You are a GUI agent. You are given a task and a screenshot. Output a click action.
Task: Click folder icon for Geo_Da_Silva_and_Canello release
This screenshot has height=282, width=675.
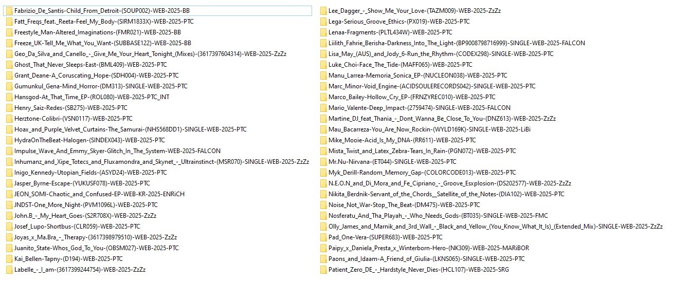click(x=9, y=54)
